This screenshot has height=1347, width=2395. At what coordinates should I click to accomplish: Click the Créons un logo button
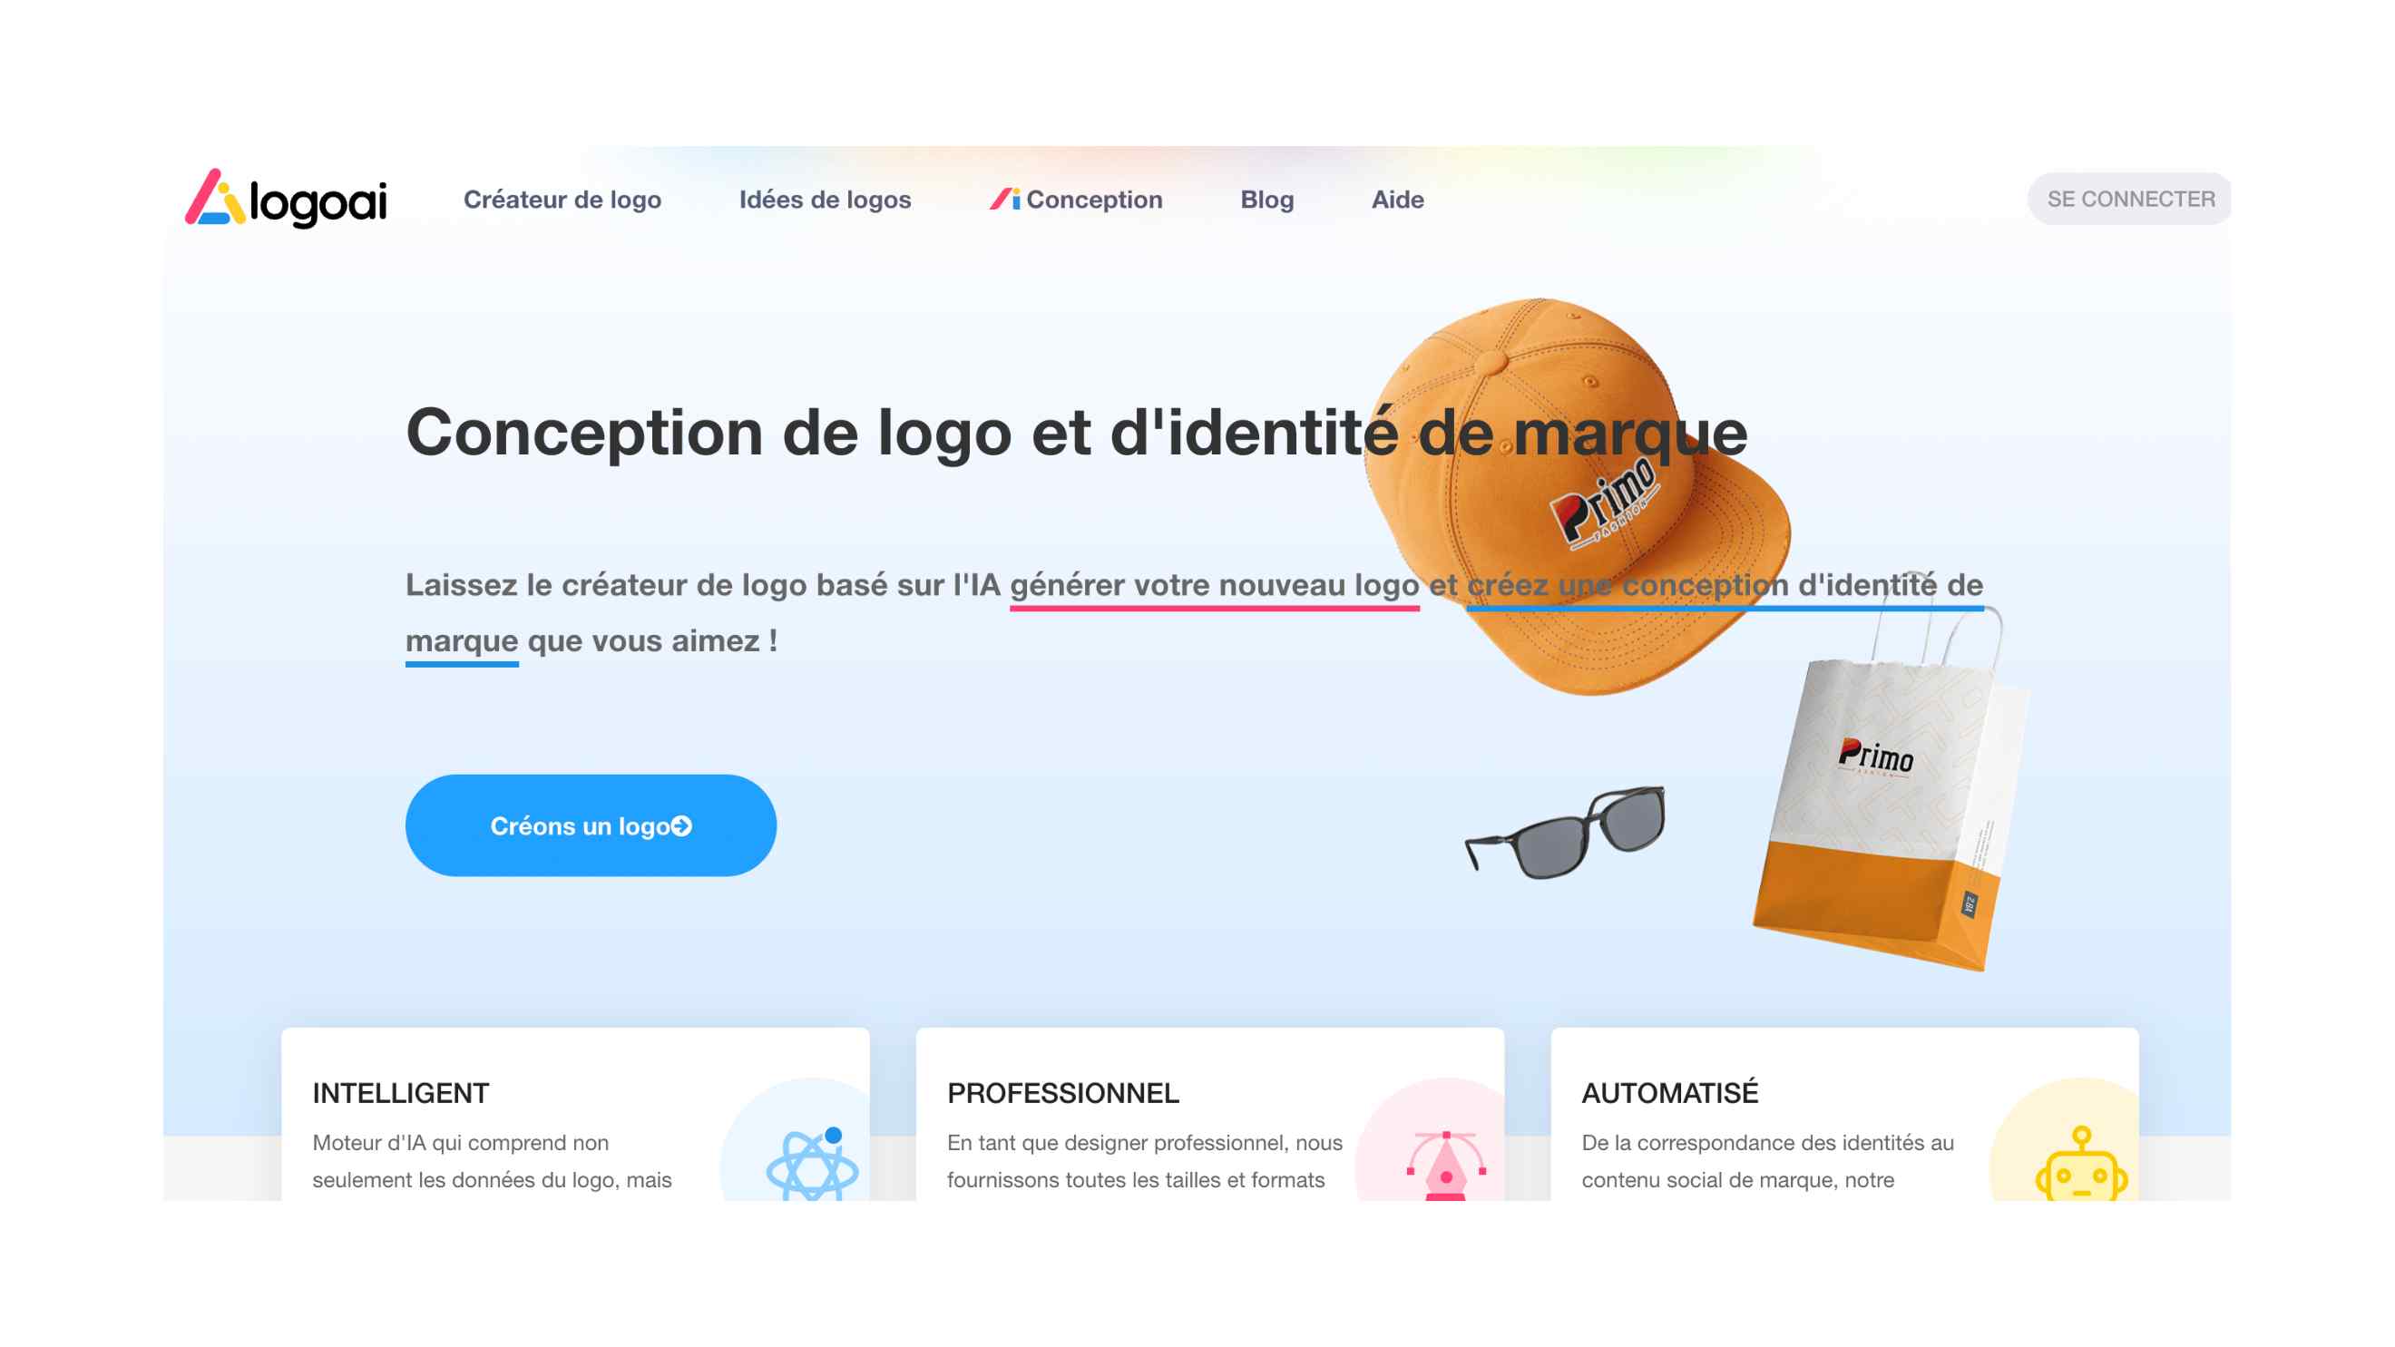click(x=591, y=825)
